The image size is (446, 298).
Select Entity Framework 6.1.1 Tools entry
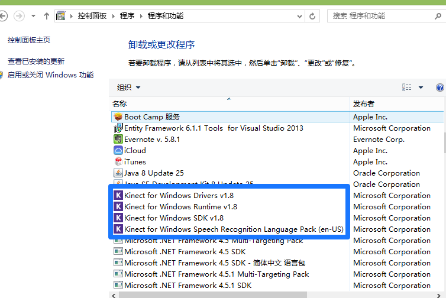click(x=214, y=128)
